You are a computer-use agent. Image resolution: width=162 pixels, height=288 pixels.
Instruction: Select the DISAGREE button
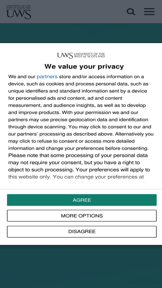click(82, 231)
